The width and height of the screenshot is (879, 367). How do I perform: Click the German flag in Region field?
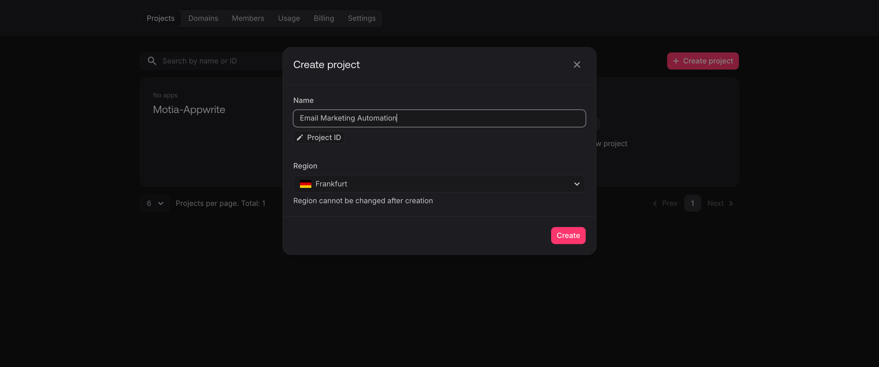(x=305, y=184)
